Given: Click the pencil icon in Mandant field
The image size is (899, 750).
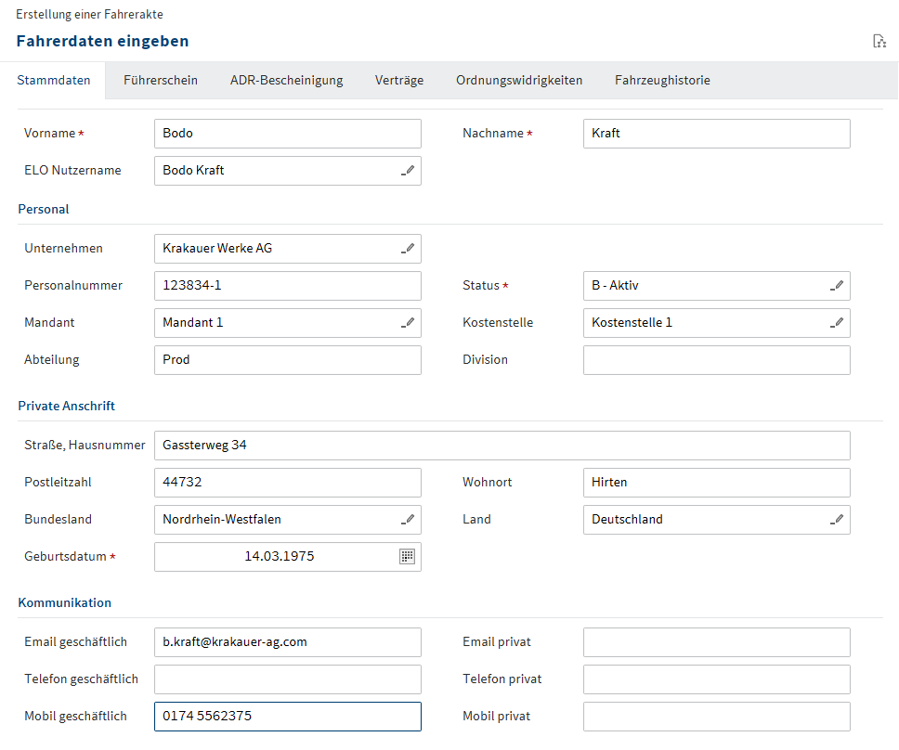Looking at the screenshot, I should coord(407,323).
